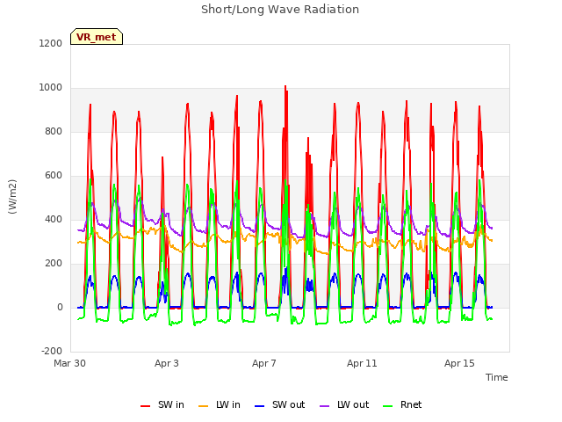Click the Apr 7 x-axis label
562x422 pixels.
click(x=263, y=363)
